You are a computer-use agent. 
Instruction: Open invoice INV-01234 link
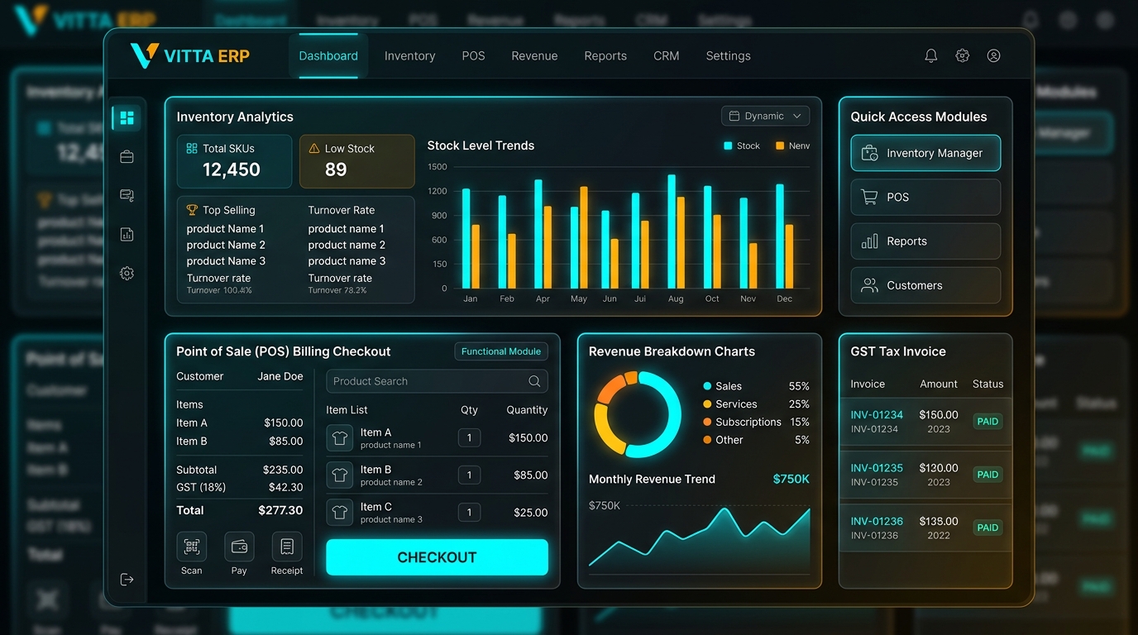tap(877, 414)
